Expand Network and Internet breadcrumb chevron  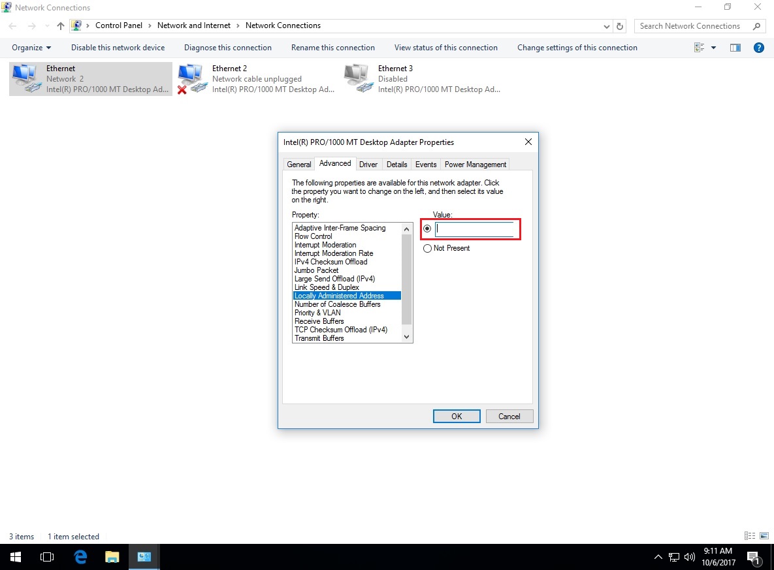coord(238,25)
